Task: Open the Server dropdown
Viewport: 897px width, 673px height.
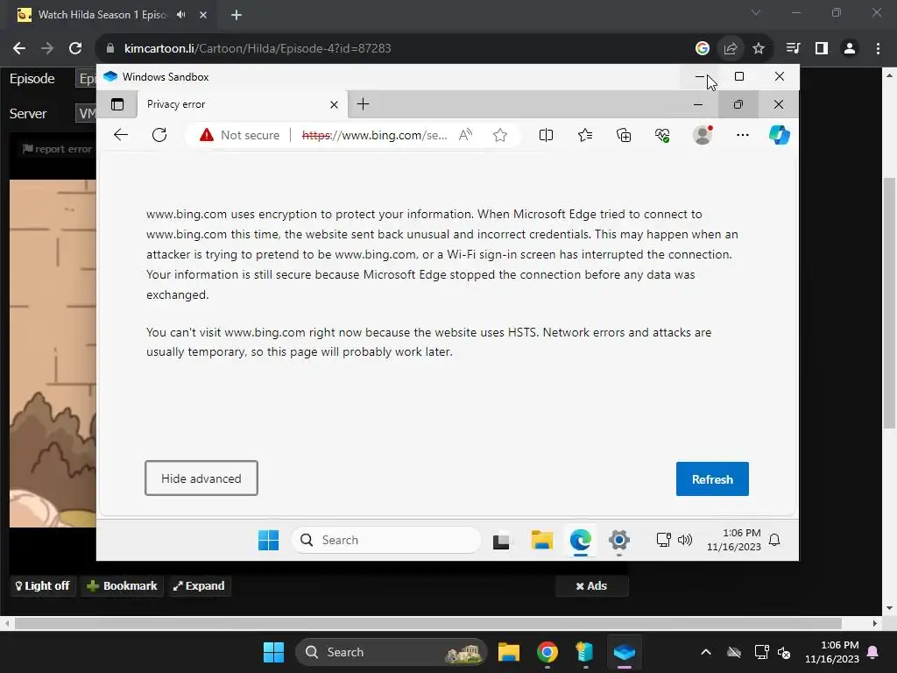Action: pos(86,113)
